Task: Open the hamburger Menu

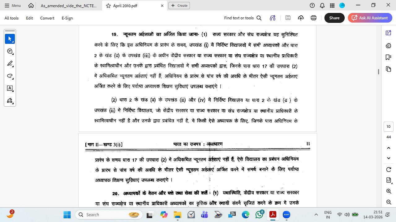Action: tap(13, 6)
